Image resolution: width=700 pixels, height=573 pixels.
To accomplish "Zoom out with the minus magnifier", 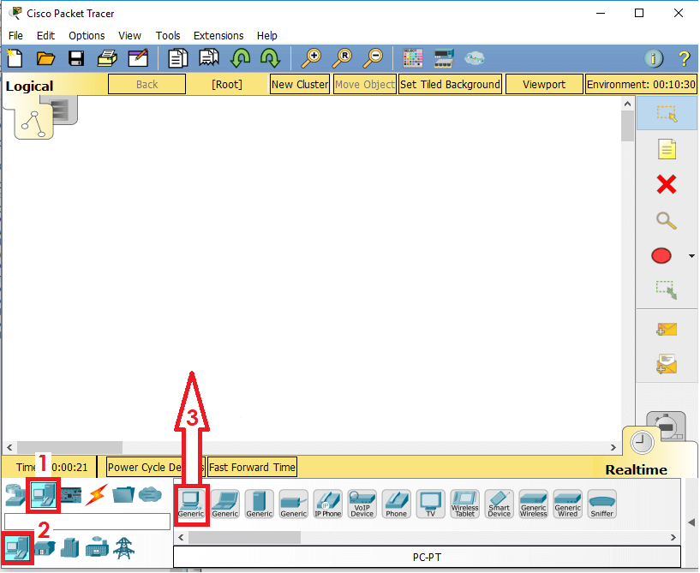I will click(x=373, y=58).
